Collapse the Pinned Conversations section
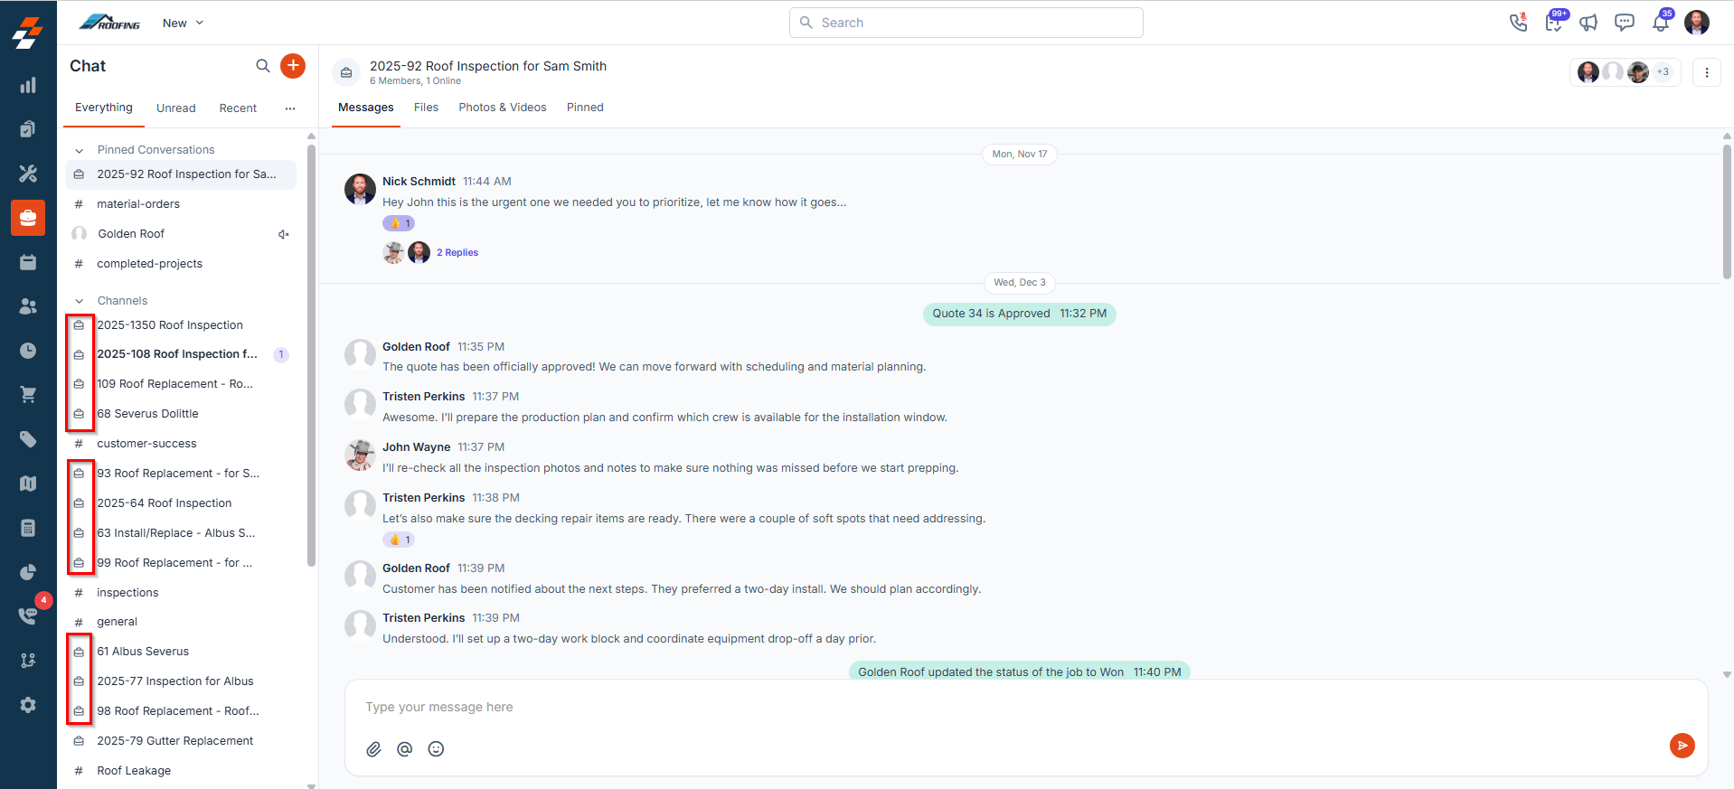The height and width of the screenshot is (789, 1734). tap(80, 150)
